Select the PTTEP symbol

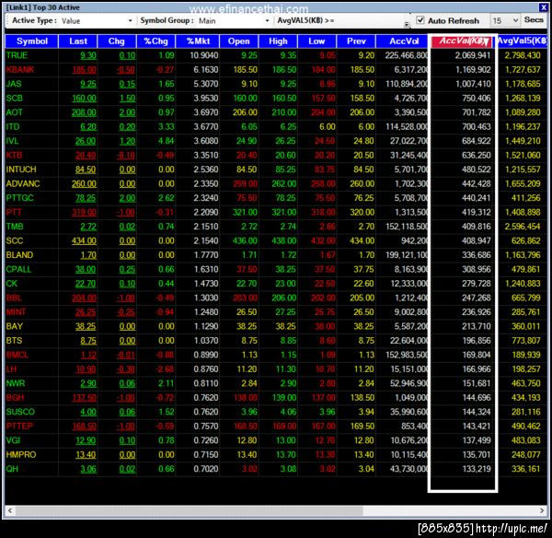[x=19, y=427]
